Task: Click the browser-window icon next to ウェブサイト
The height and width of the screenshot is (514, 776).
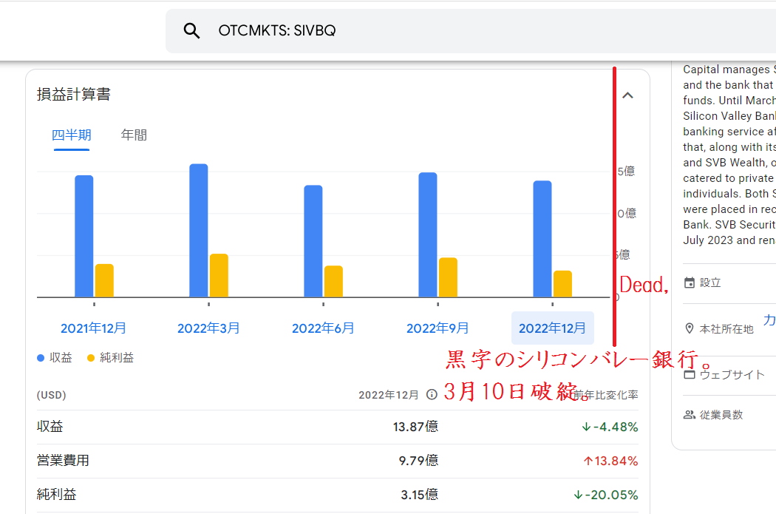Action: pos(689,374)
